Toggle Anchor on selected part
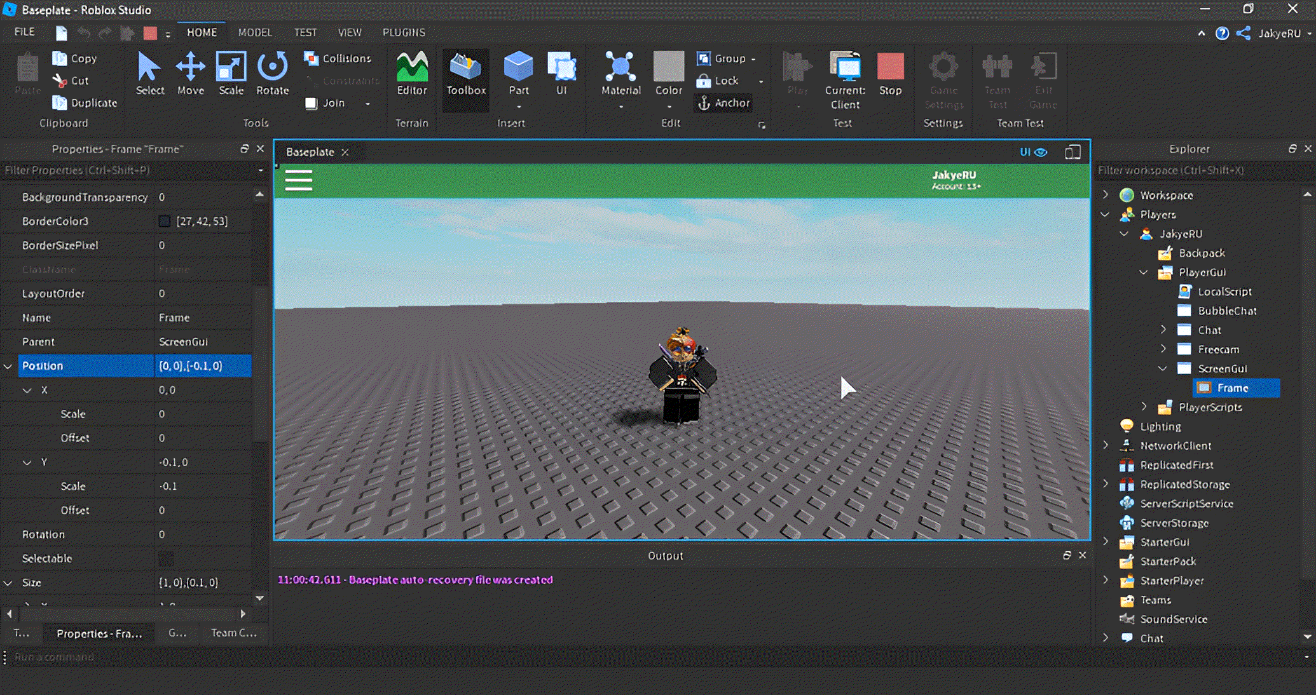This screenshot has width=1316, height=695. (x=723, y=103)
